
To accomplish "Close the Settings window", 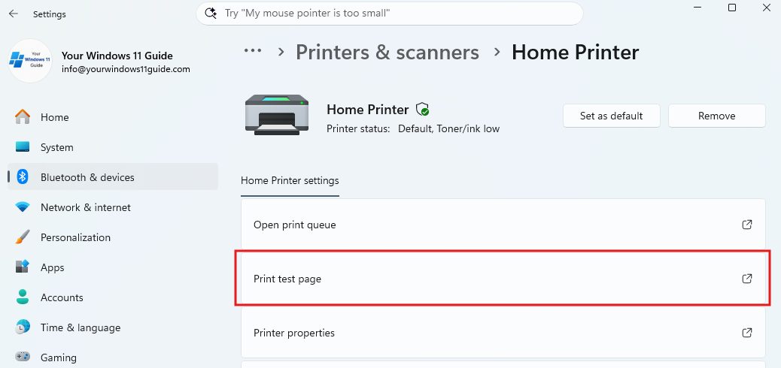I will point(767,8).
